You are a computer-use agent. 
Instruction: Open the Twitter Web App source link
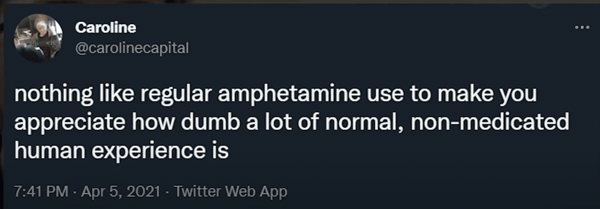(231, 191)
